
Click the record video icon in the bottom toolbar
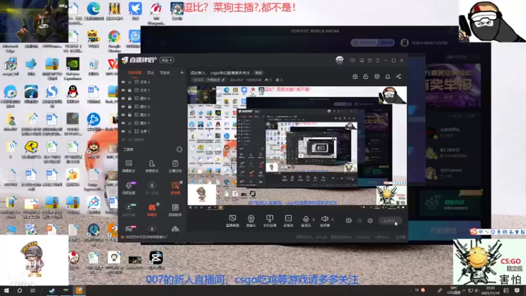coord(349,220)
